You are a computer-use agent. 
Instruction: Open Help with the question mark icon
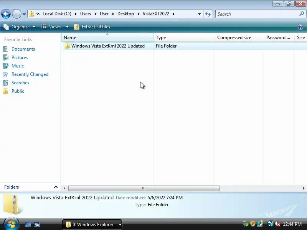300,27
